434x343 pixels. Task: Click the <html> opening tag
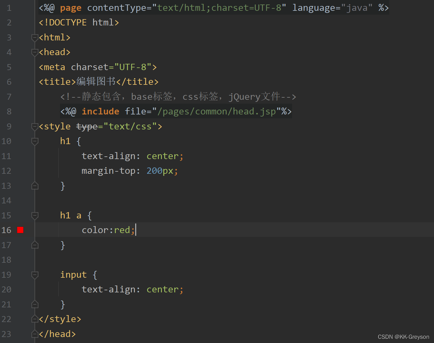[x=55, y=37]
